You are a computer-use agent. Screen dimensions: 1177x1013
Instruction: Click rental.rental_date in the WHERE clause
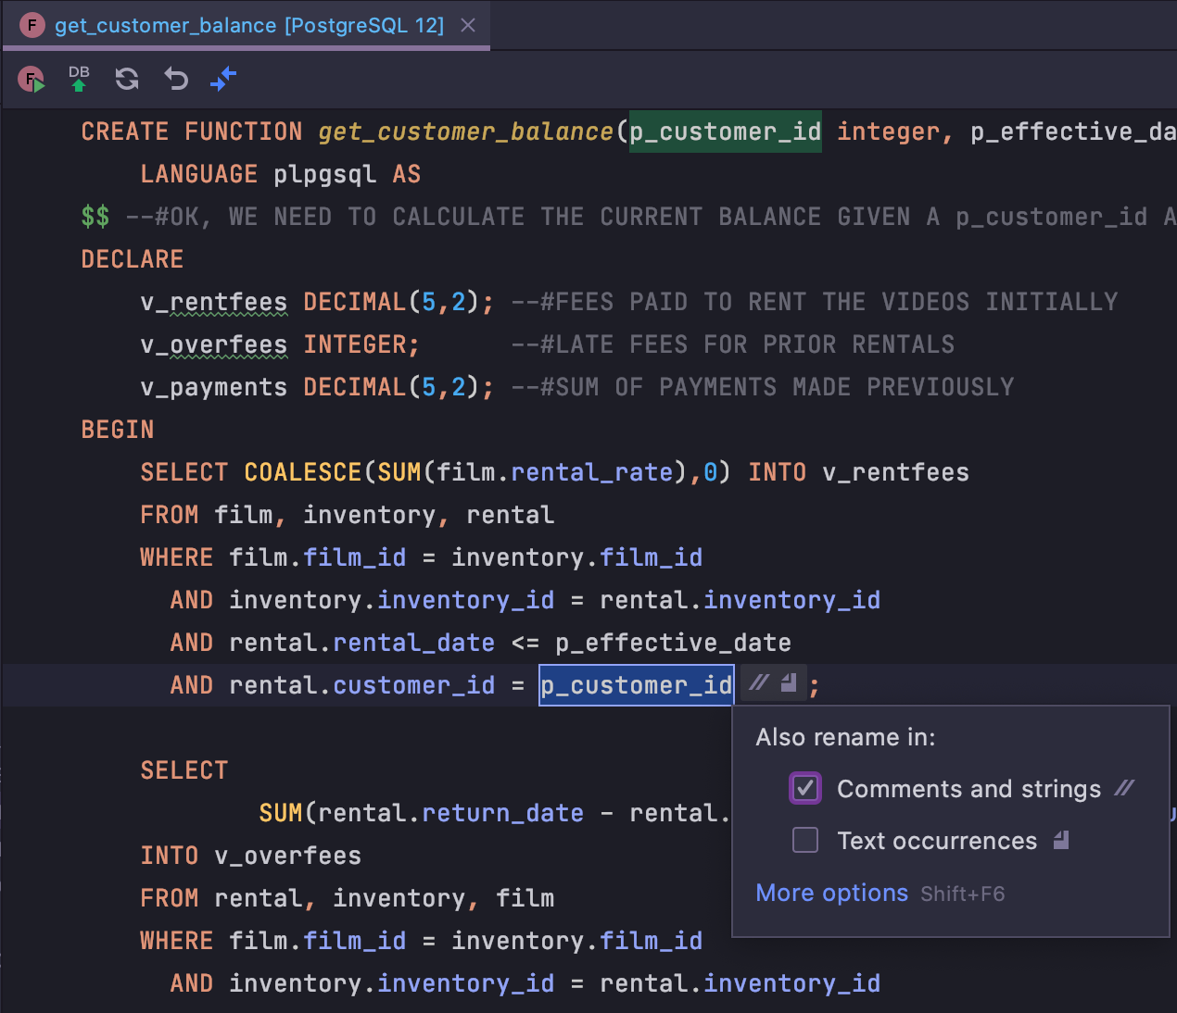pos(362,643)
